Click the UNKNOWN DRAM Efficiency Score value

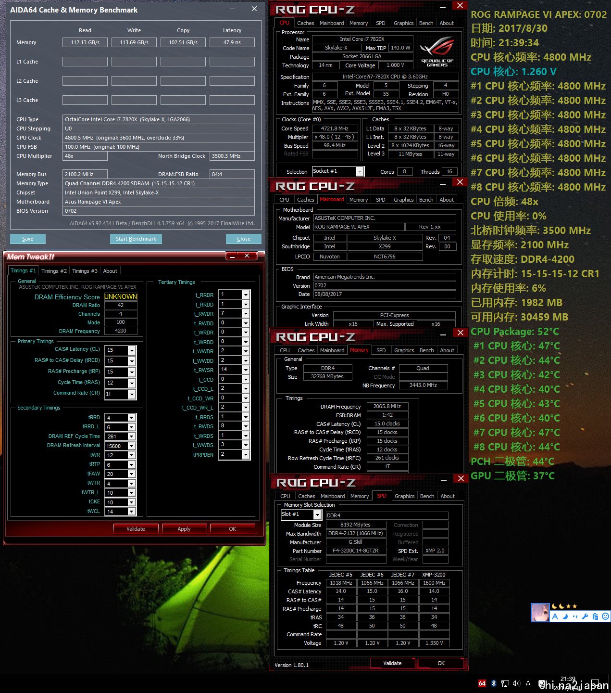tap(121, 296)
